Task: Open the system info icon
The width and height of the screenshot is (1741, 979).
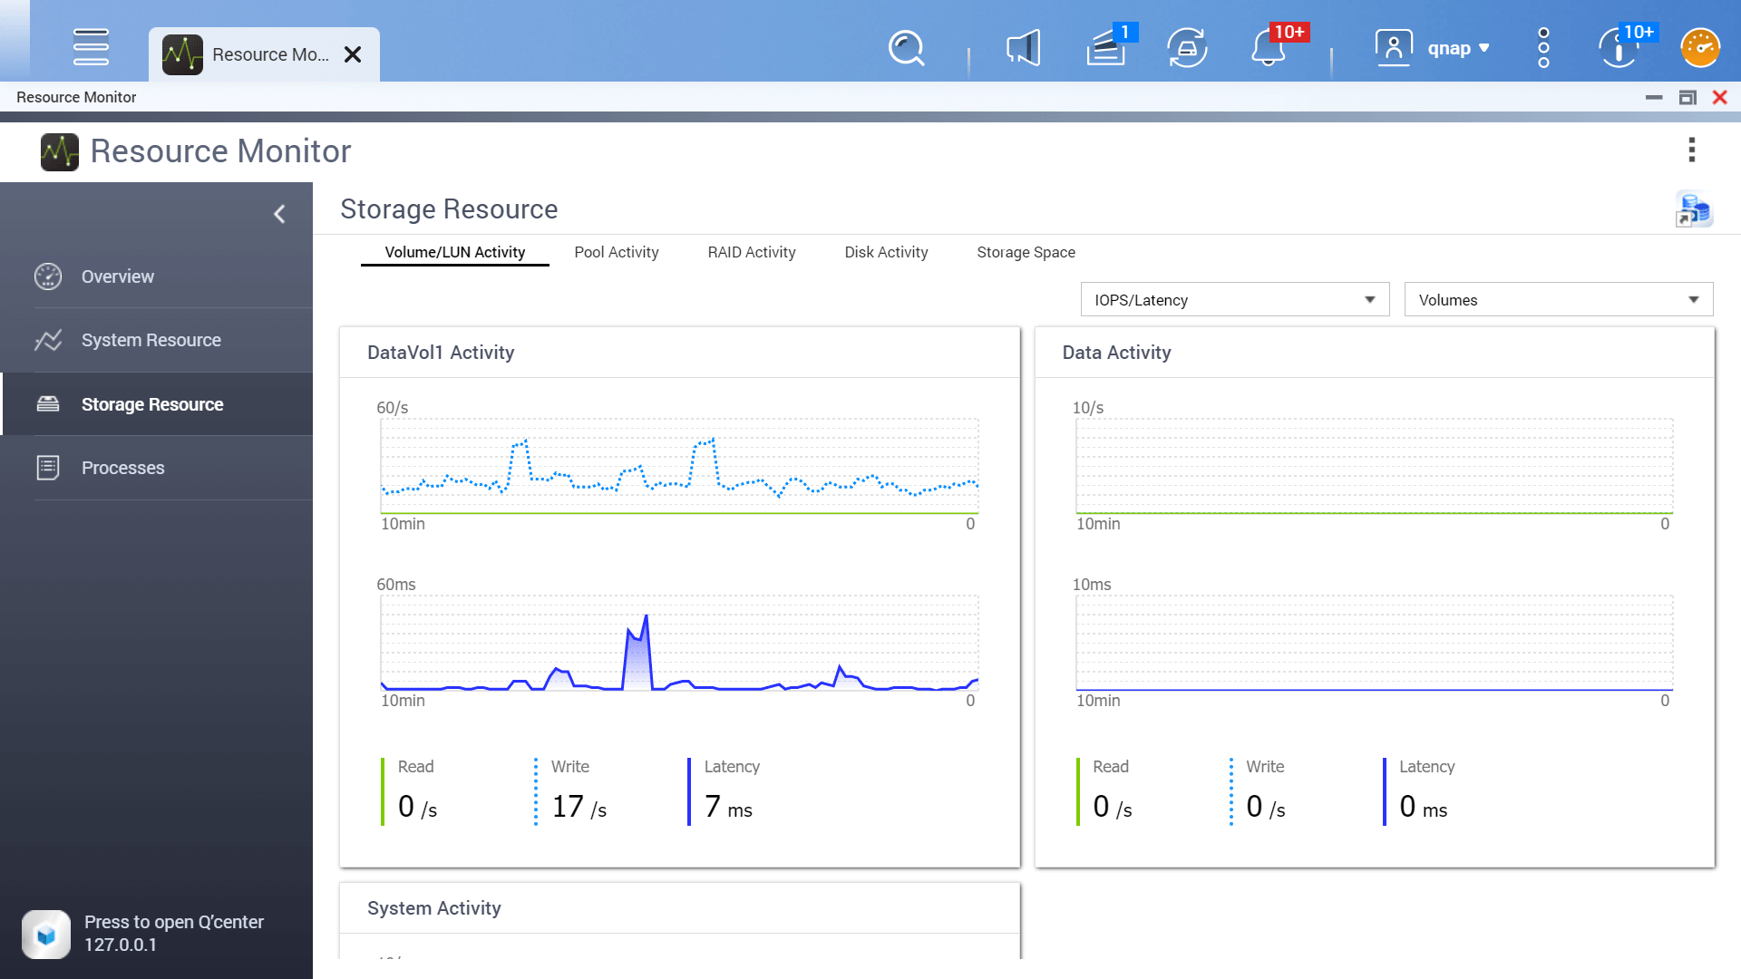Action: click(x=1619, y=48)
